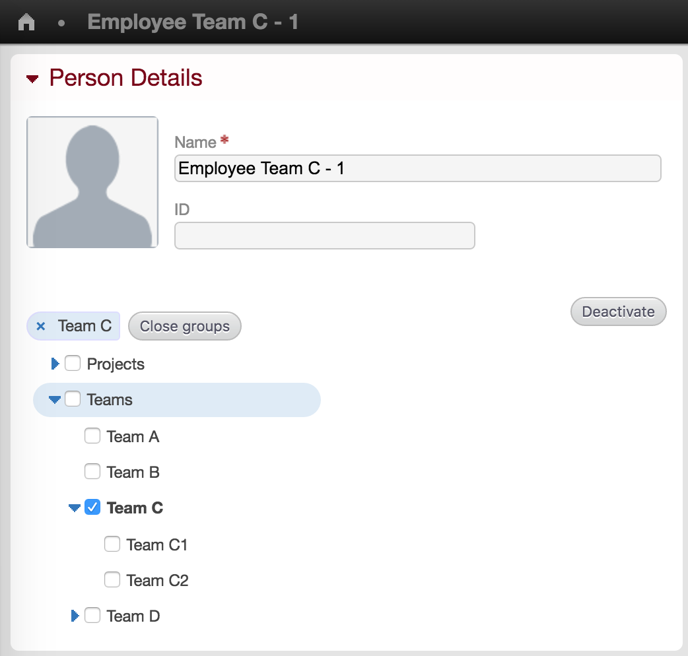This screenshot has width=688, height=656.
Task: Click the profile photo placeholder
Action: (92, 182)
